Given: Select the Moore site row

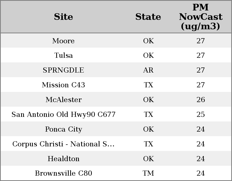Looking at the screenshot, I should click(x=63, y=41).
